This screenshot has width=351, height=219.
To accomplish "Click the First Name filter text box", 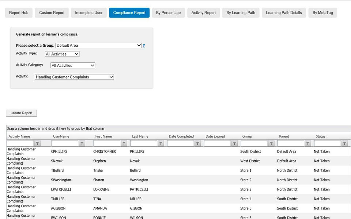I will pos(107,143).
